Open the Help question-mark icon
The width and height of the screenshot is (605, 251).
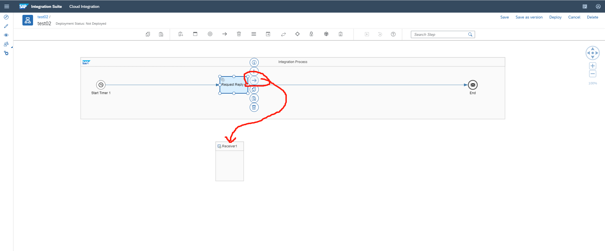[393, 34]
